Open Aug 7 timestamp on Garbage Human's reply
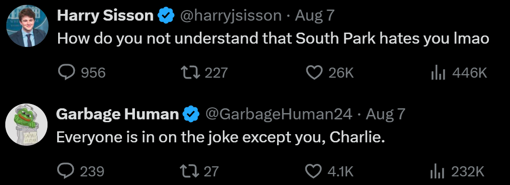The height and width of the screenshot is (185, 510). click(386, 114)
